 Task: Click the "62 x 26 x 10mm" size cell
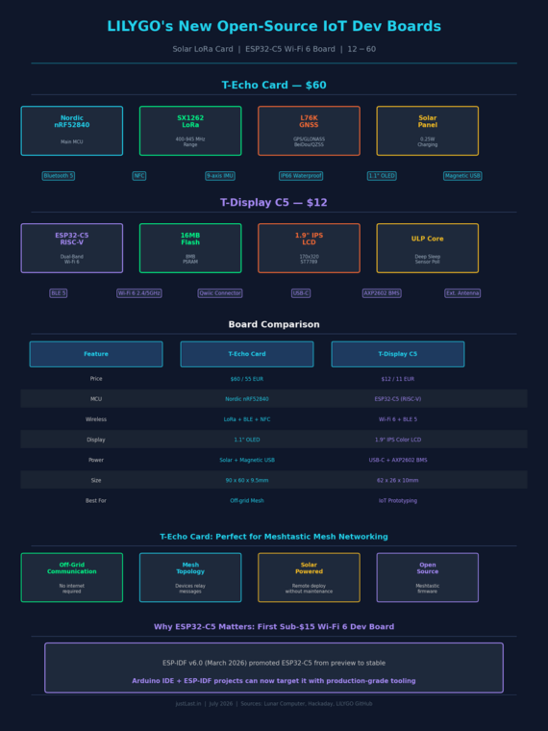click(x=398, y=480)
